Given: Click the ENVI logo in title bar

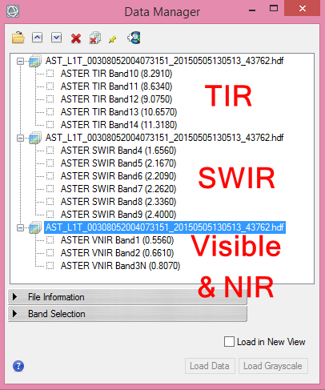Looking at the screenshot, I should coord(13,11).
